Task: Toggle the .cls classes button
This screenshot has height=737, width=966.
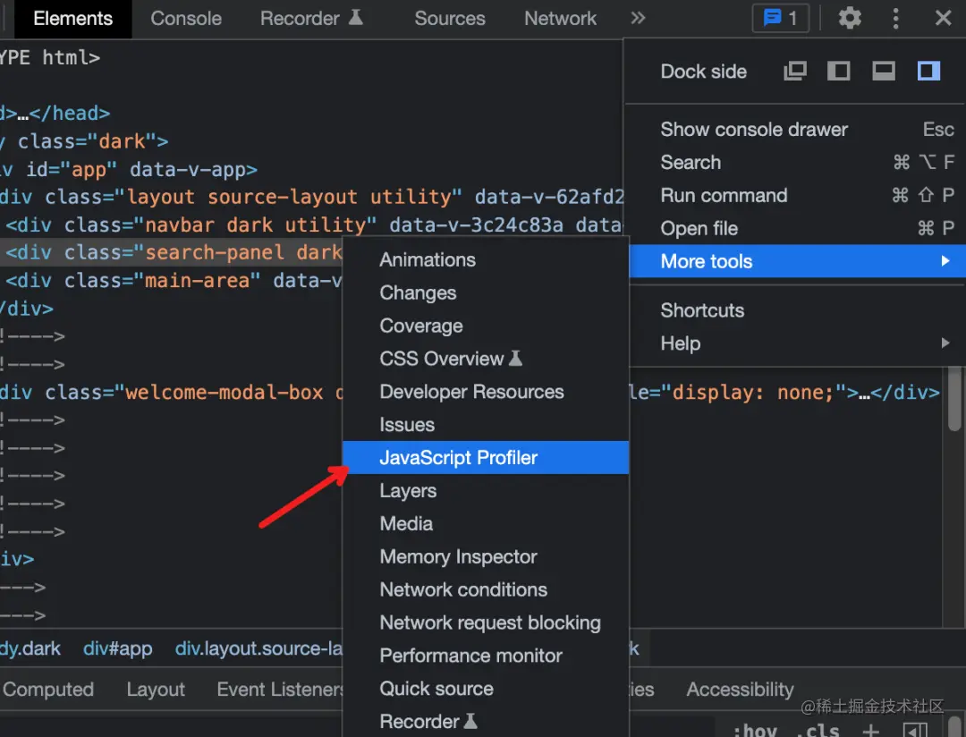Action: point(819,730)
